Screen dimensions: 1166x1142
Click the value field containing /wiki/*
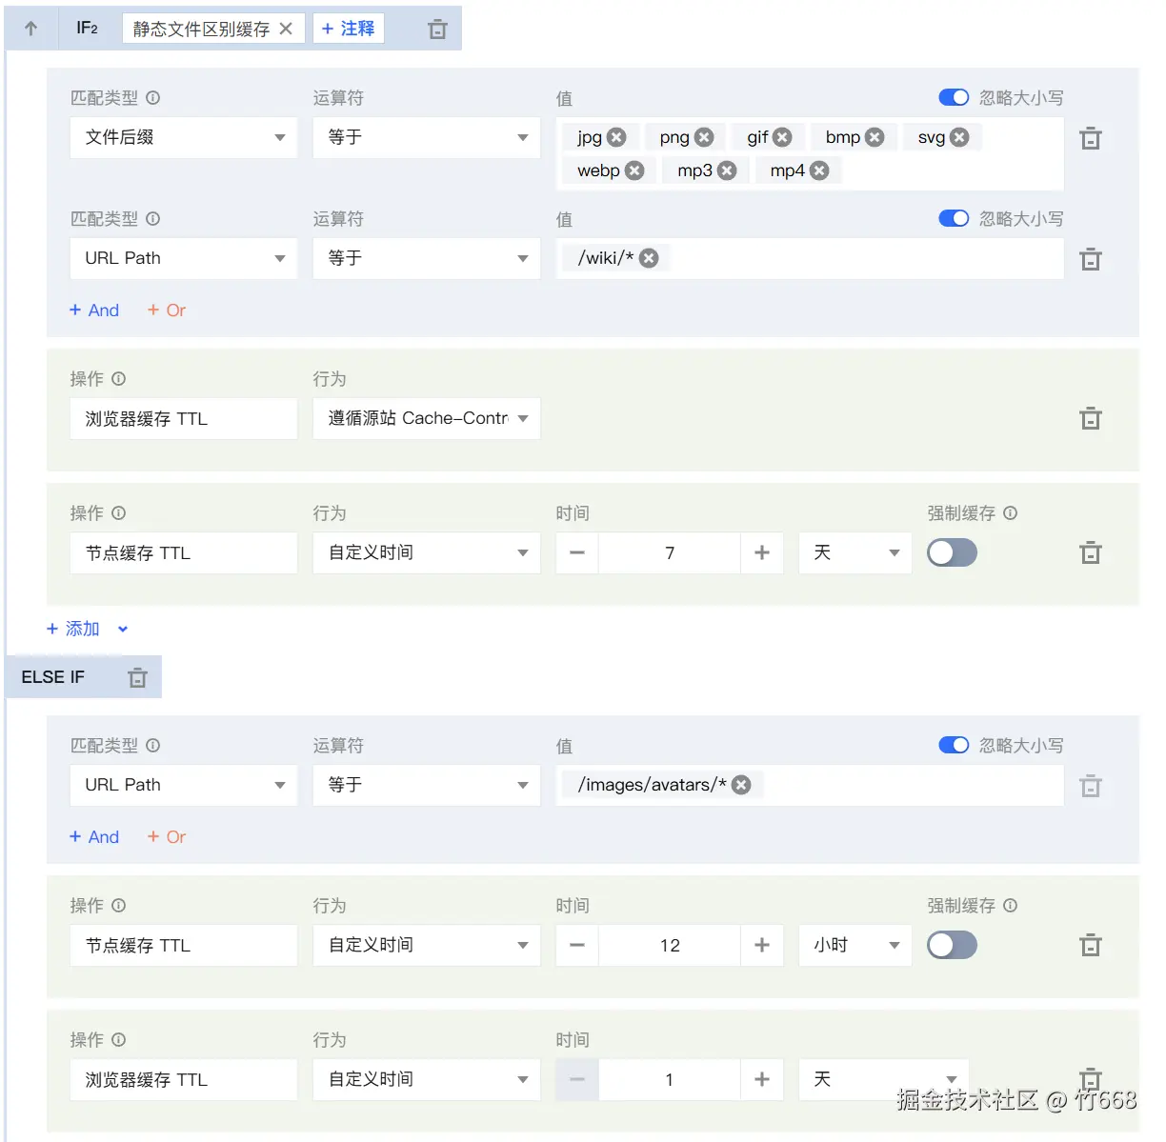[x=810, y=258]
